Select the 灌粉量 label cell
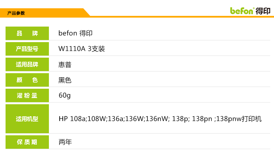The height and width of the screenshot is (156, 274). [27, 96]
